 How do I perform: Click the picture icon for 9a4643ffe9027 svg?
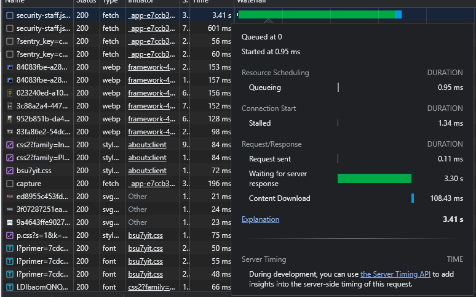click(9, 222)
